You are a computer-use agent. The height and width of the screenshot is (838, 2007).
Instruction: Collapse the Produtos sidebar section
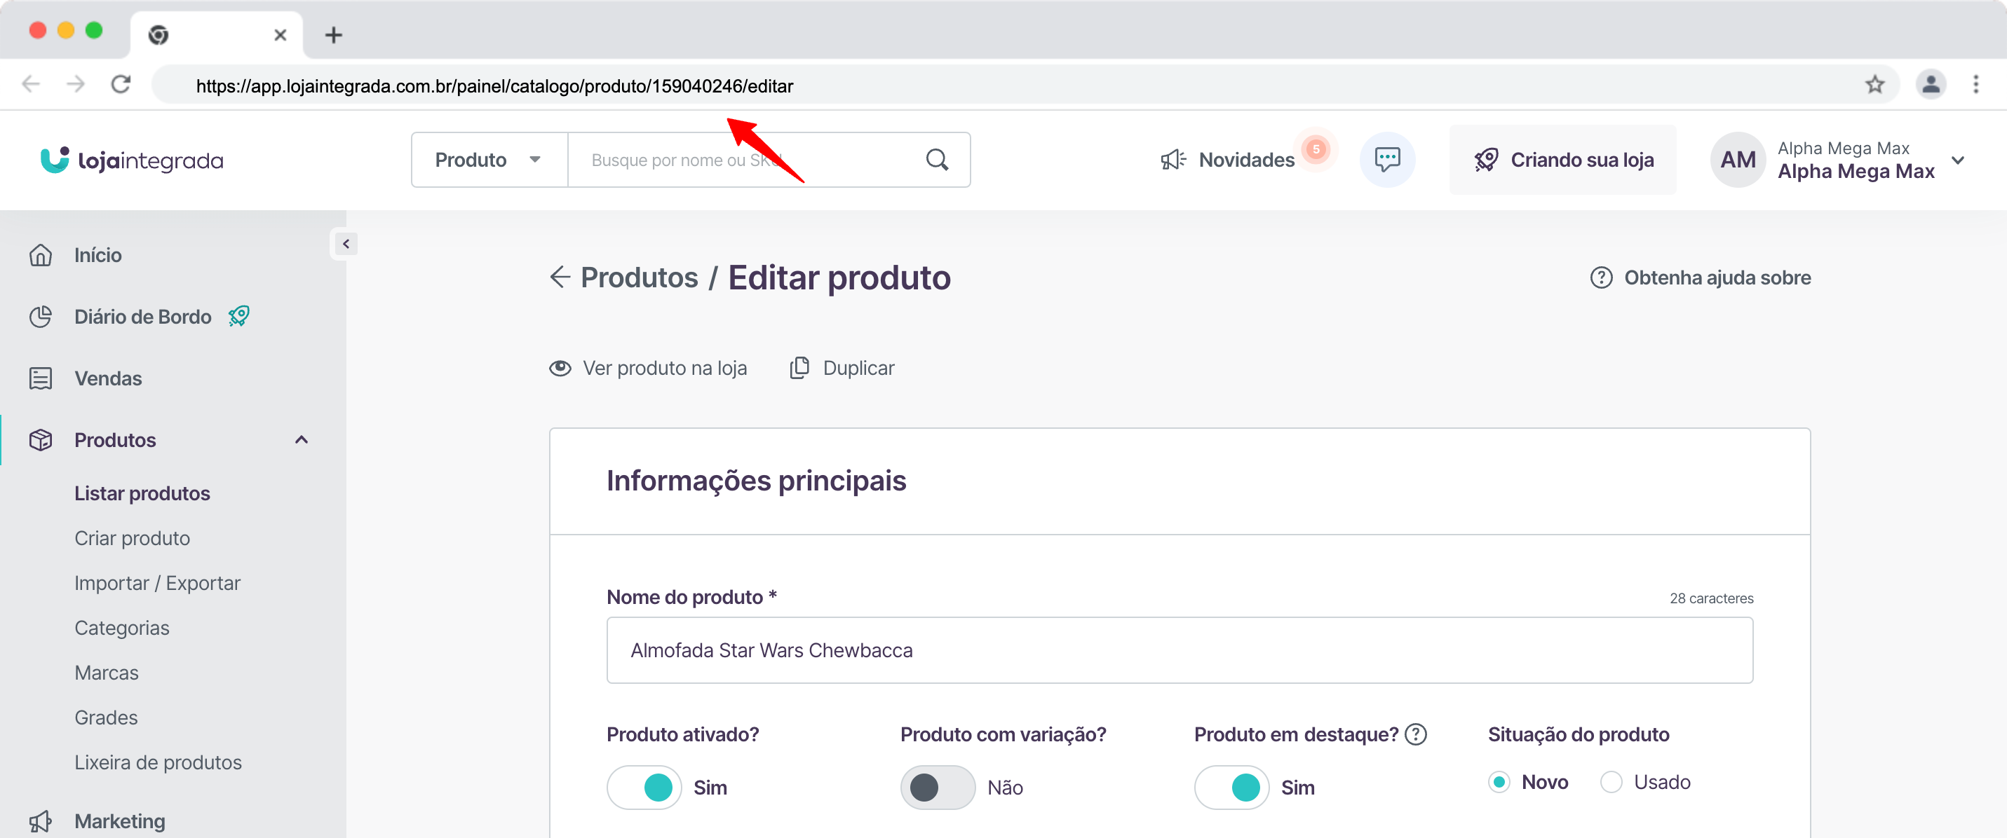point(302,440)
